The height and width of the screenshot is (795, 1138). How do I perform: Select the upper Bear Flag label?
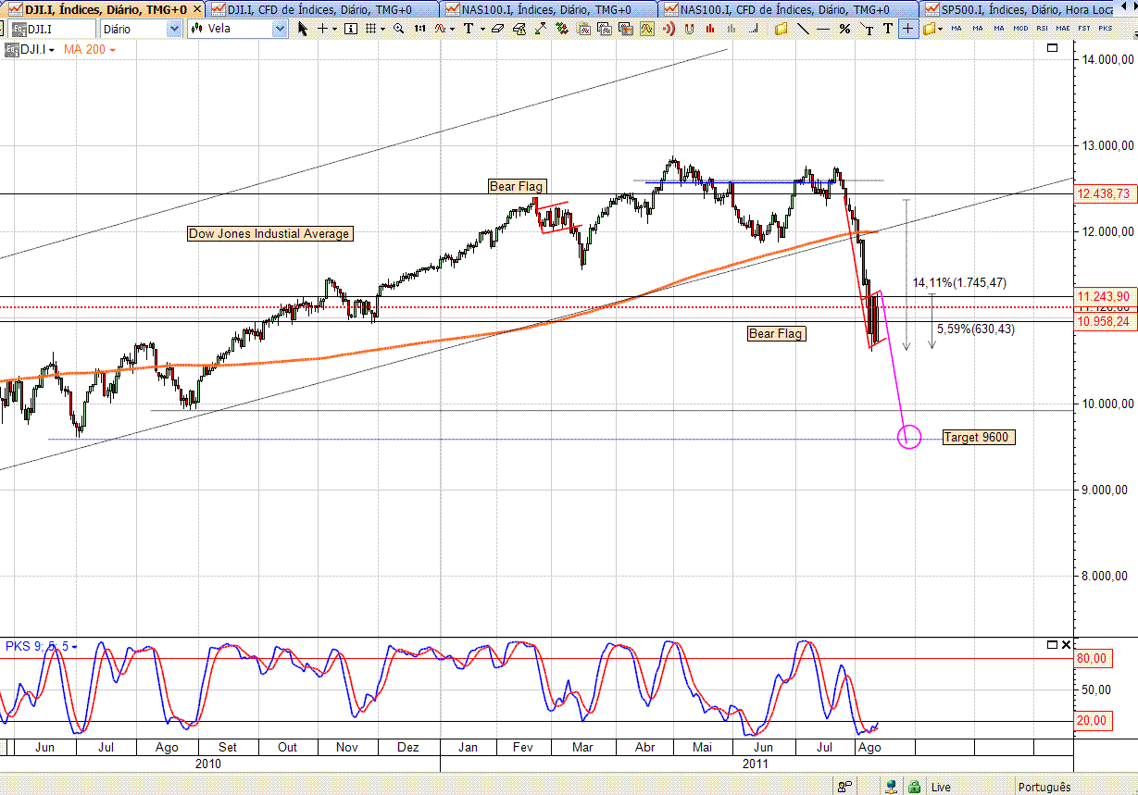[517, 187]
